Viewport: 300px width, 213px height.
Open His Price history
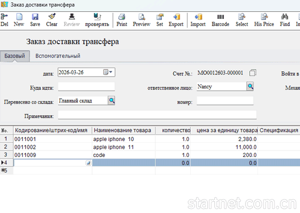264,19
